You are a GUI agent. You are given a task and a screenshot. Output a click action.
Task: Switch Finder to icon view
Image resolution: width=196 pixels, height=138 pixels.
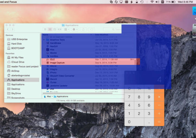click(x=45, y=29)
